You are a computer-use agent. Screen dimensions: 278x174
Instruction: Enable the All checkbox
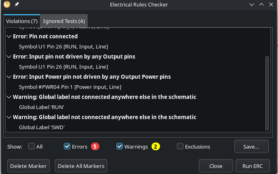tap(32, 147)
